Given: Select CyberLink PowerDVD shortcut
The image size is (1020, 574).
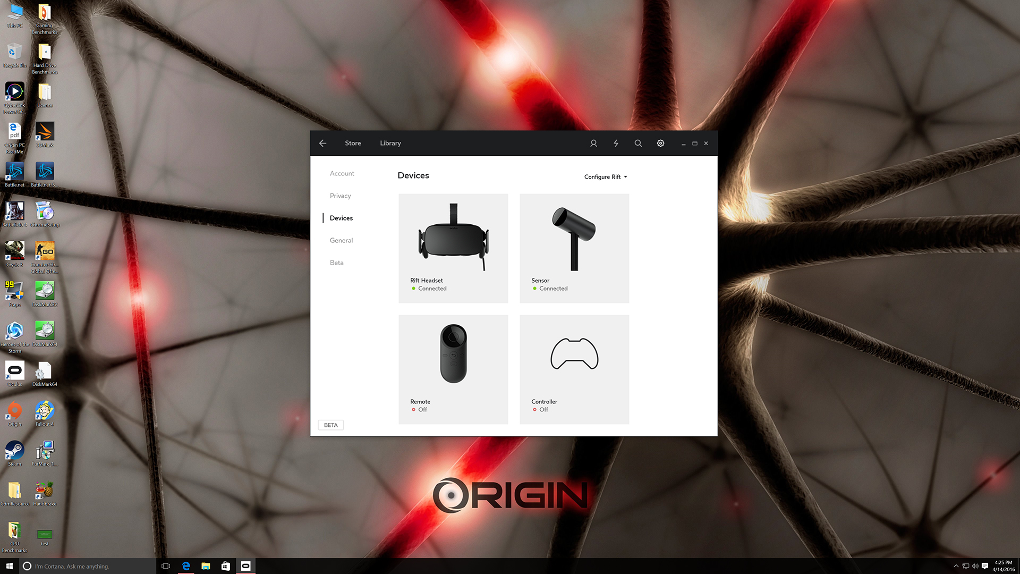Looking at the screenshot, I should [x=15, y=98].
